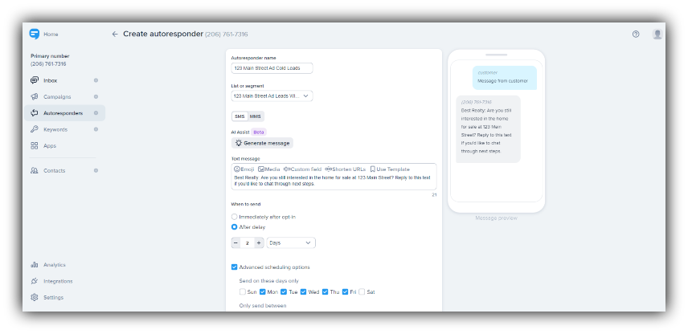Go to Keywords in the sidebar

55,129
